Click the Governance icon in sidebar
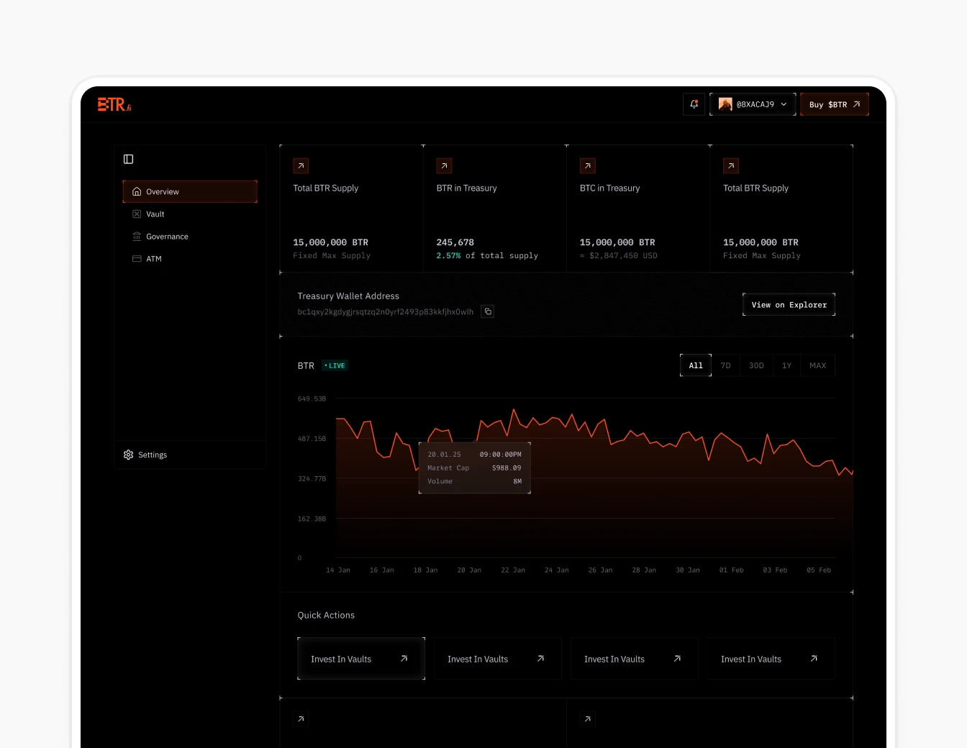Viewport: 967px width, 748px height. [x=137, y=236]
